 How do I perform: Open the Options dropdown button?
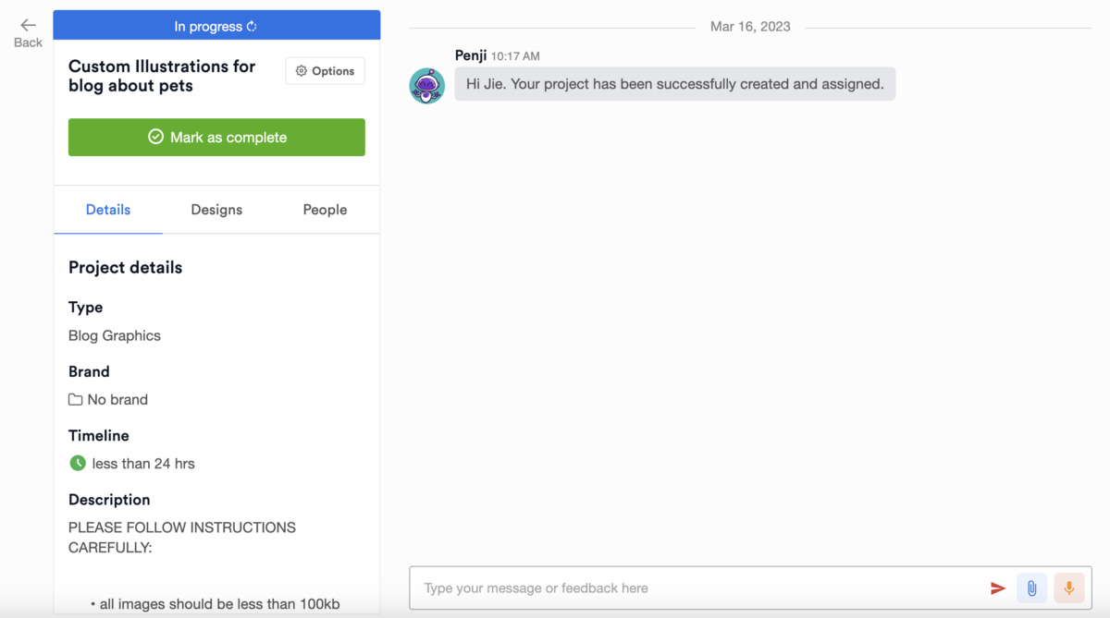(326, 71)
